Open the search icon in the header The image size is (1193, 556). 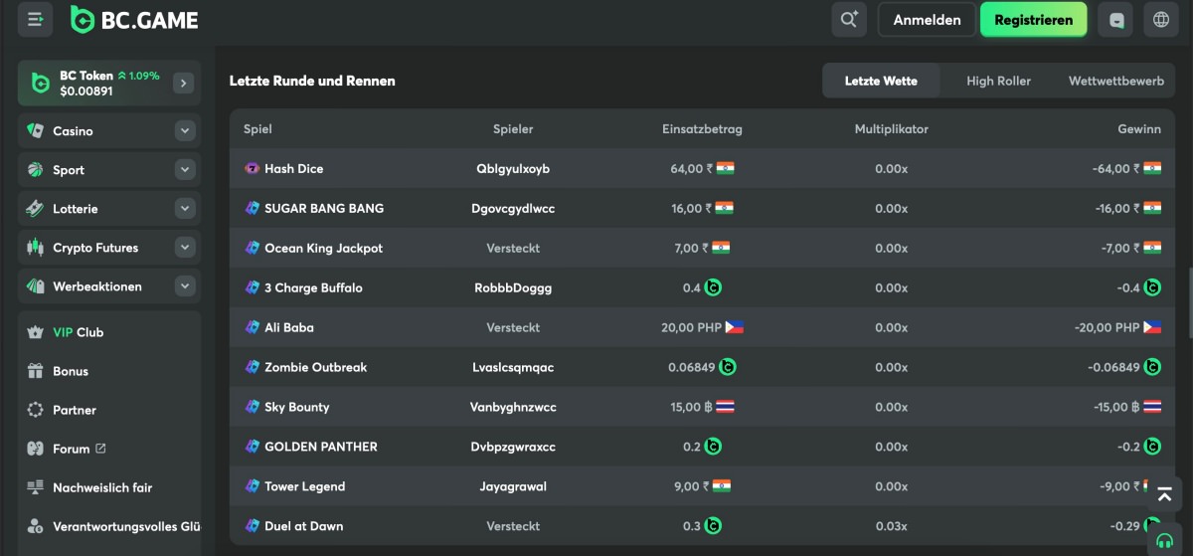click(849, 20)
